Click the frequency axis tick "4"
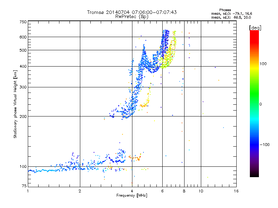Screen dimensions: 278x208 pos(132,191)
